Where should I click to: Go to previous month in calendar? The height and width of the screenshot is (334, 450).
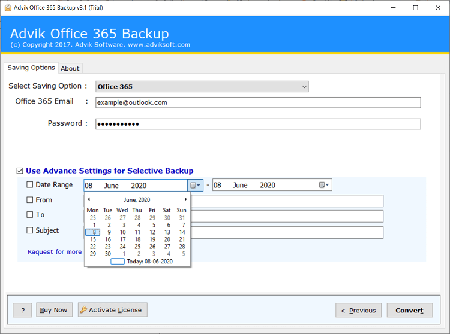coord(89,199)
